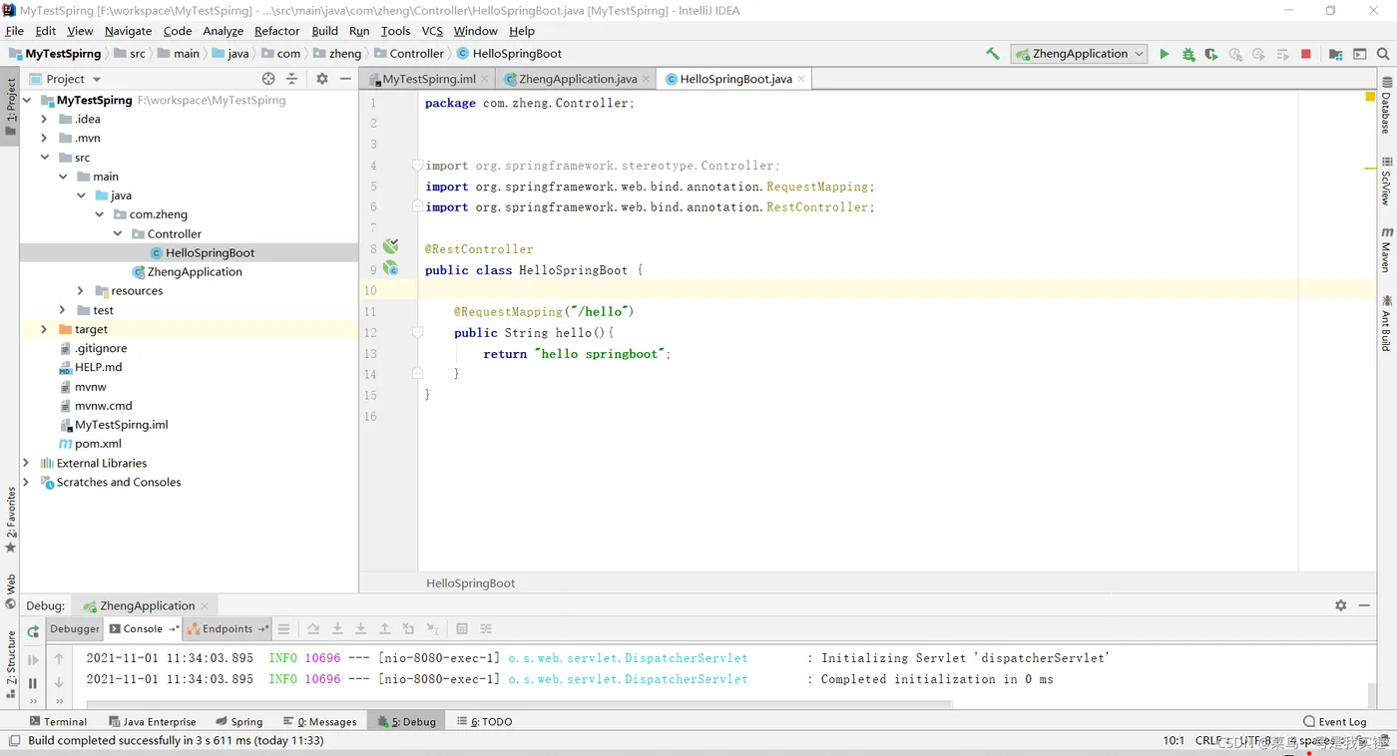Pause the program in Debug panel
Image resolution: width=1397 pixels, height=756 pixels.
(33, 683)
